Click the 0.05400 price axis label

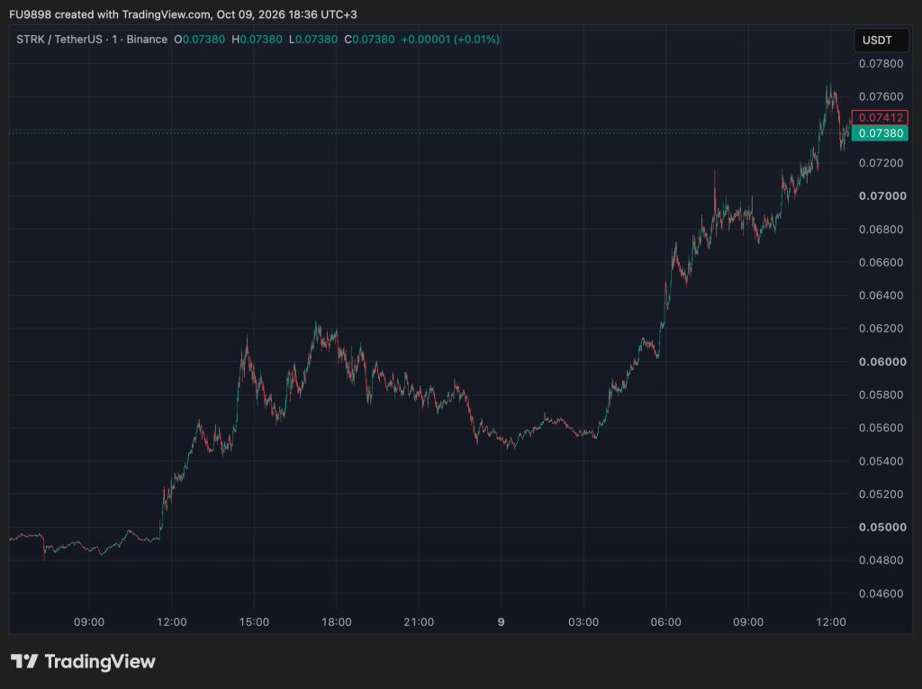pos(881,461)
